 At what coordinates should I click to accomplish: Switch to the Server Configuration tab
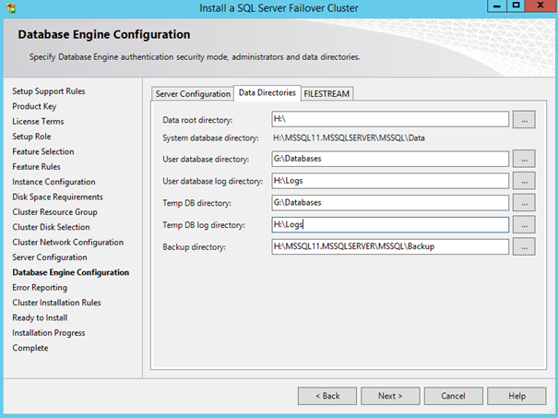click(x=193, y=93)
